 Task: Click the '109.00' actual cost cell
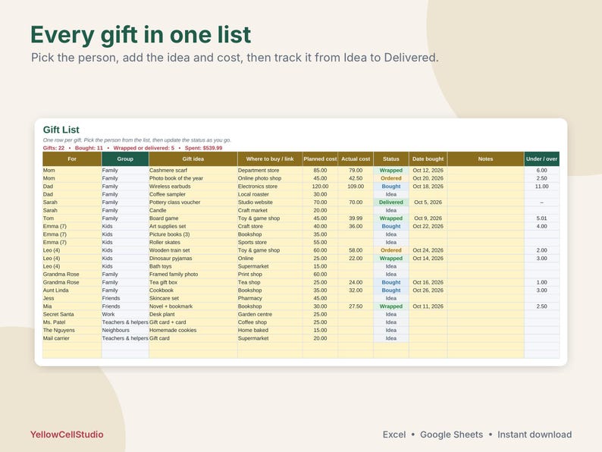356,187
